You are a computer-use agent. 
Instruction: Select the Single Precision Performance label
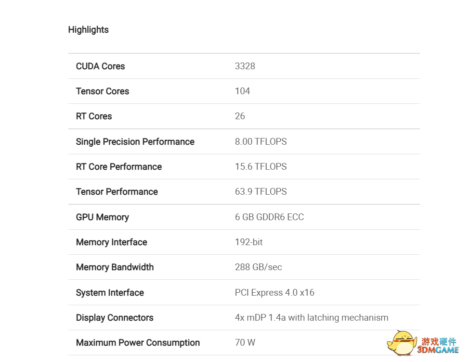135,142
